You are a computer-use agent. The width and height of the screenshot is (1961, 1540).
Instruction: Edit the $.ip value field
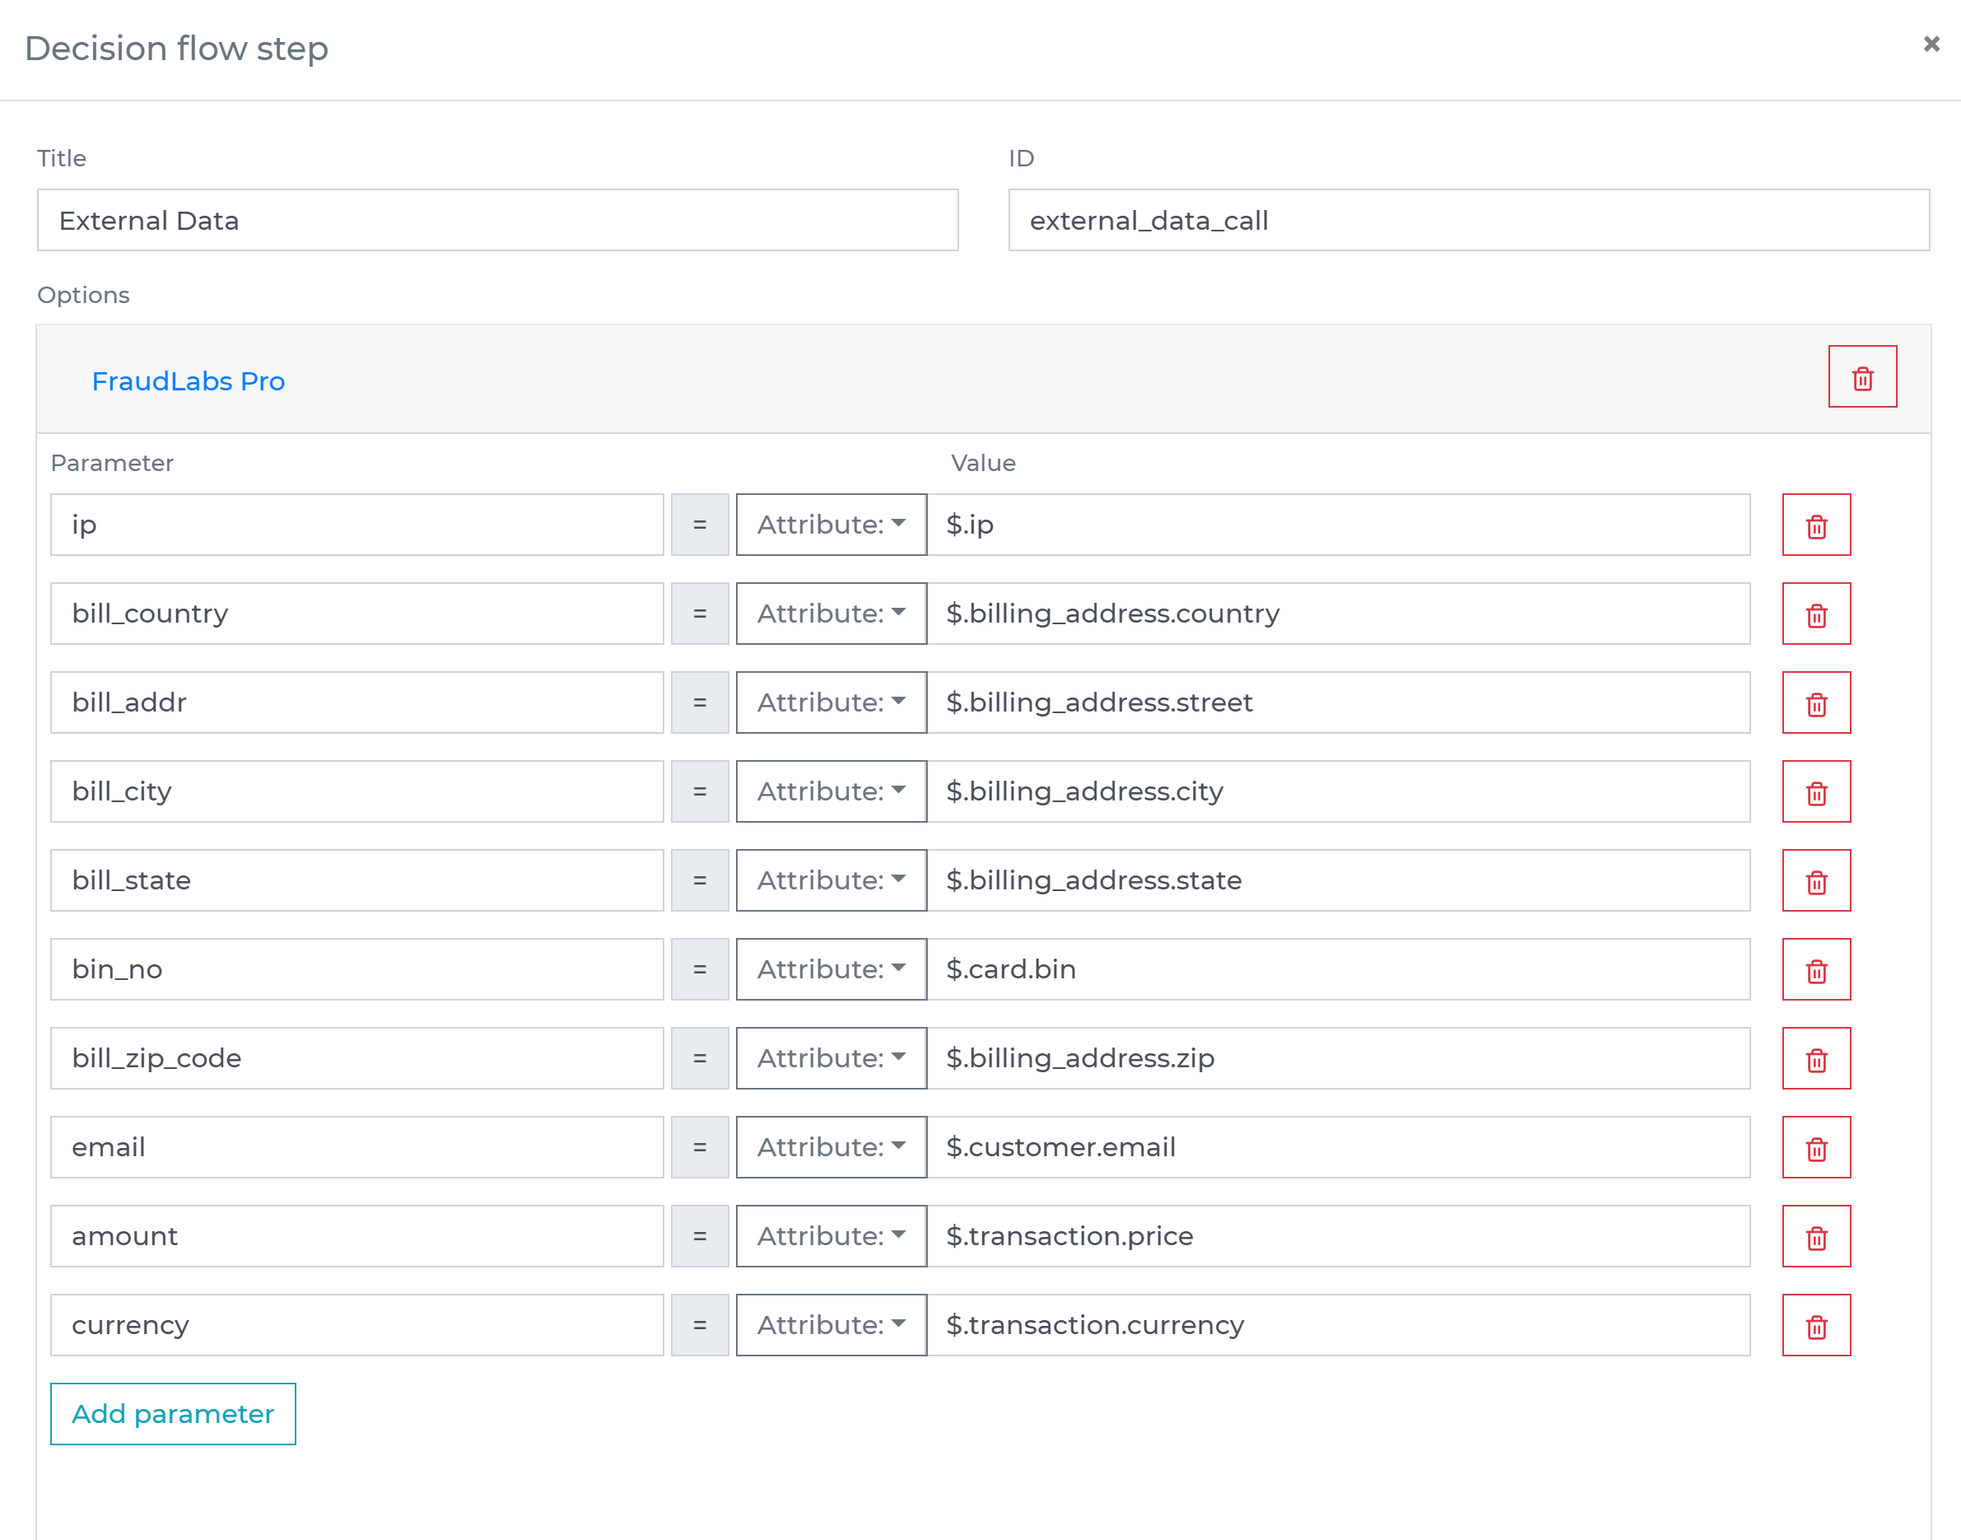click(x=1339, y=525)
